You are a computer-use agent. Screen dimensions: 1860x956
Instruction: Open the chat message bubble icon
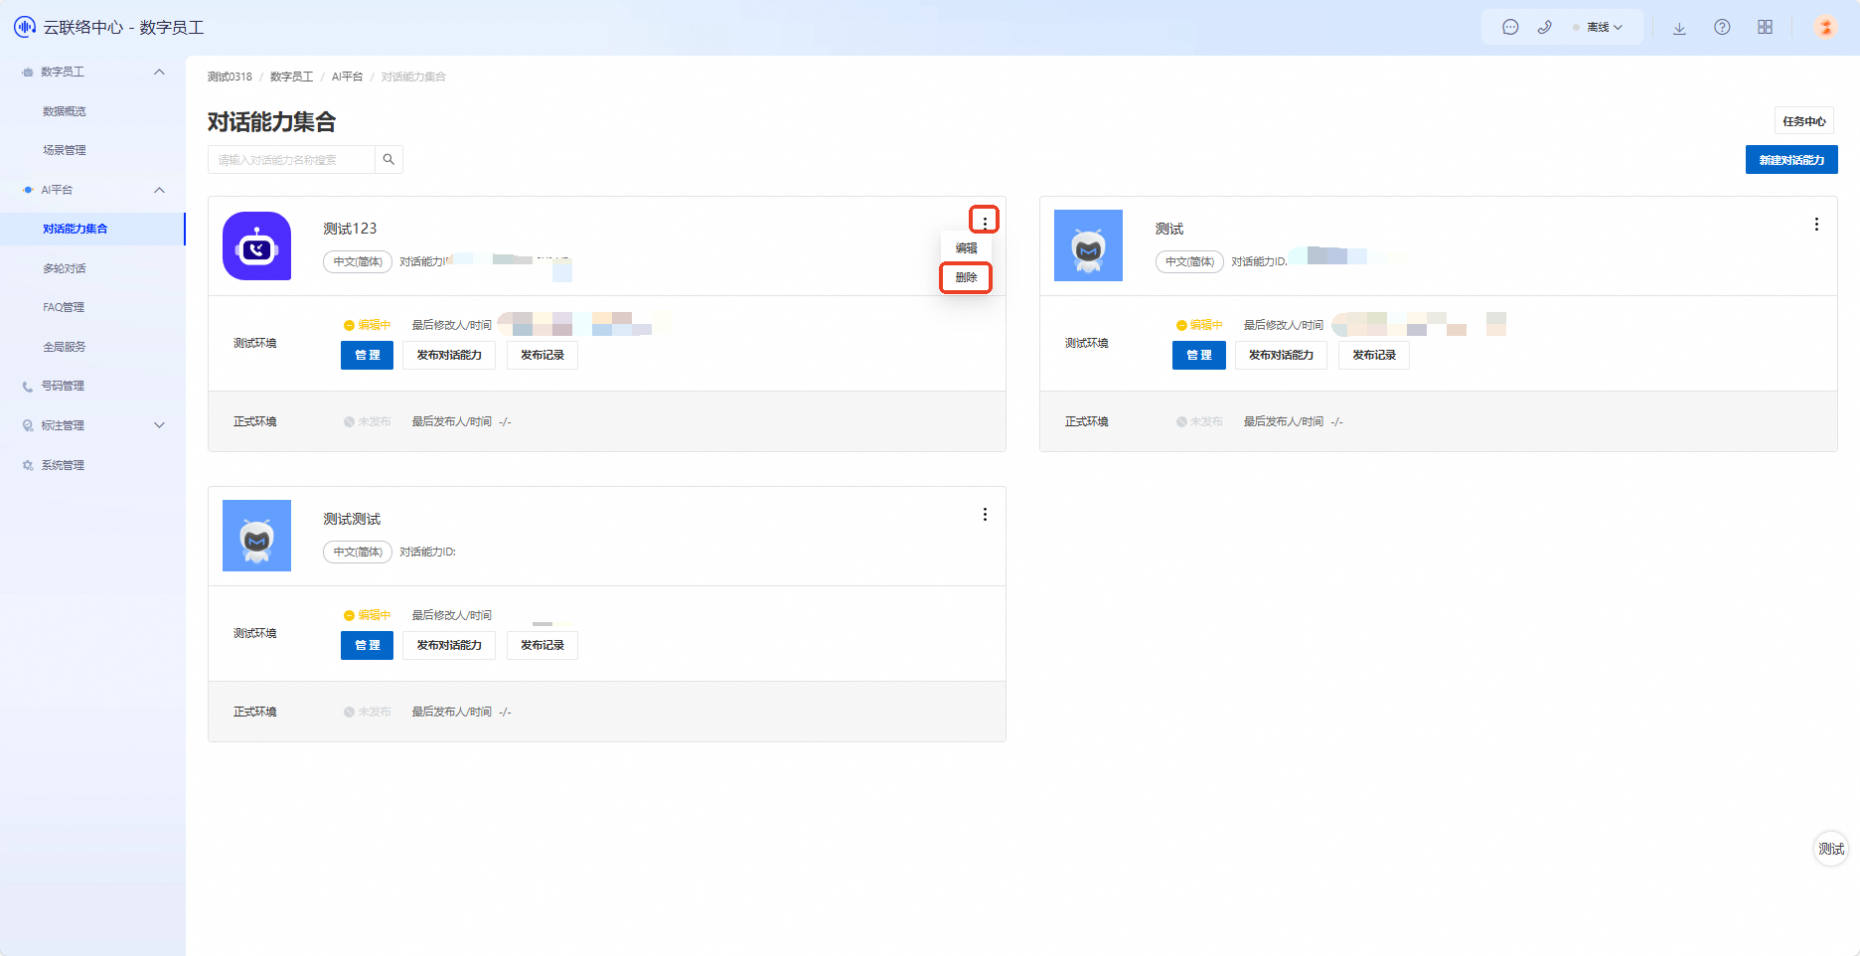(x=1510, y=28)
